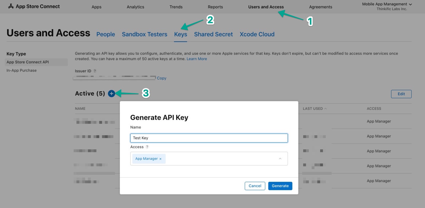Viewport: 425px width, 208px height.
Task: Sort the table by Last Used column
Action: tap(315, 109)
